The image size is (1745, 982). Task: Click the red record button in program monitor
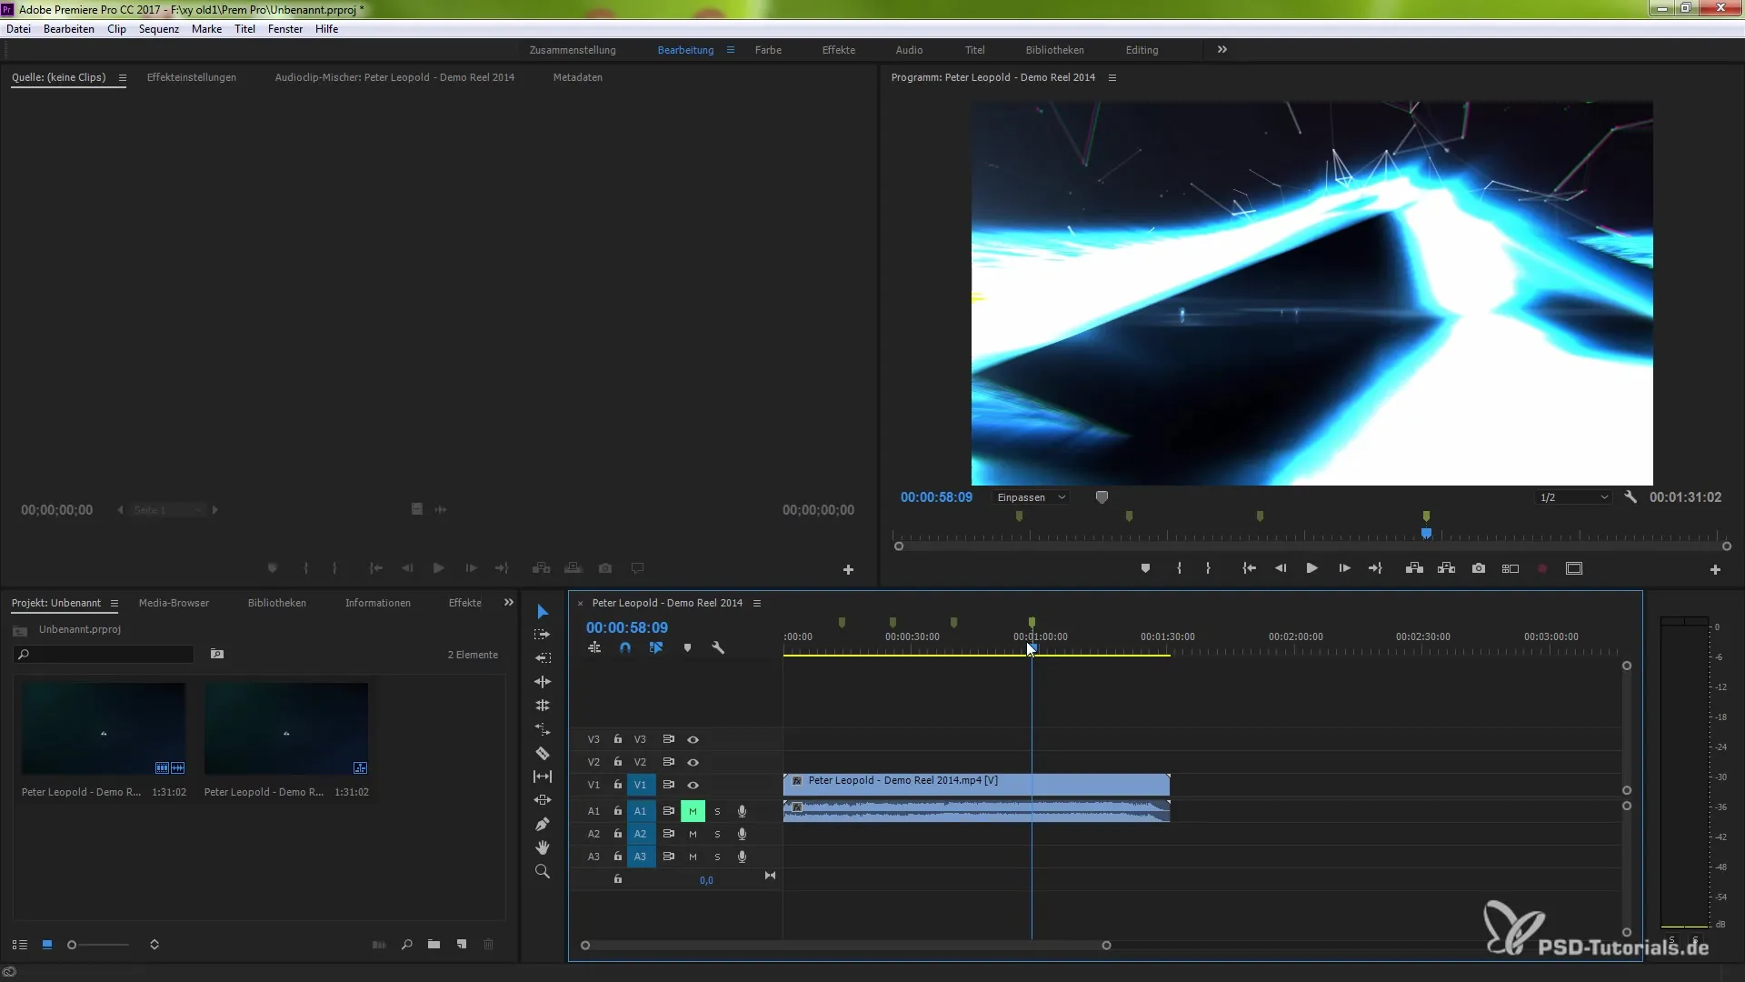1542,568
